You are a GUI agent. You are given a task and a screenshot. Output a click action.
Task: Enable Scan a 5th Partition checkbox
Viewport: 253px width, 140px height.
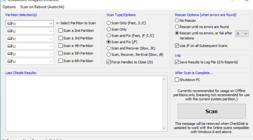60,53
